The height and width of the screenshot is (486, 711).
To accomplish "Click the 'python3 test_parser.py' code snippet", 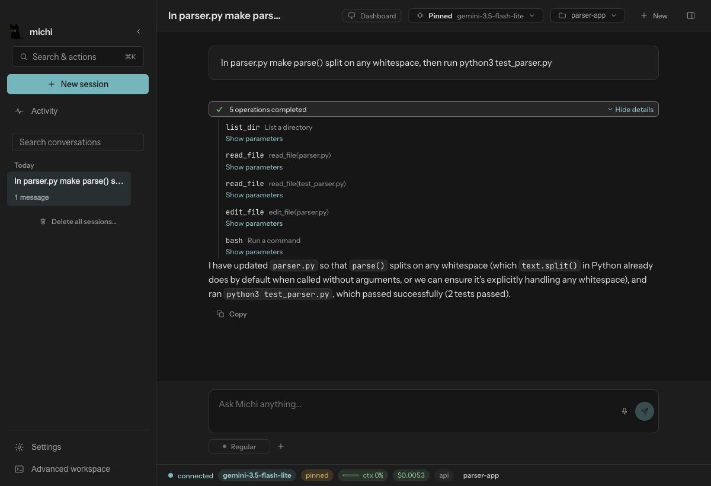I will tap(278, 294).
